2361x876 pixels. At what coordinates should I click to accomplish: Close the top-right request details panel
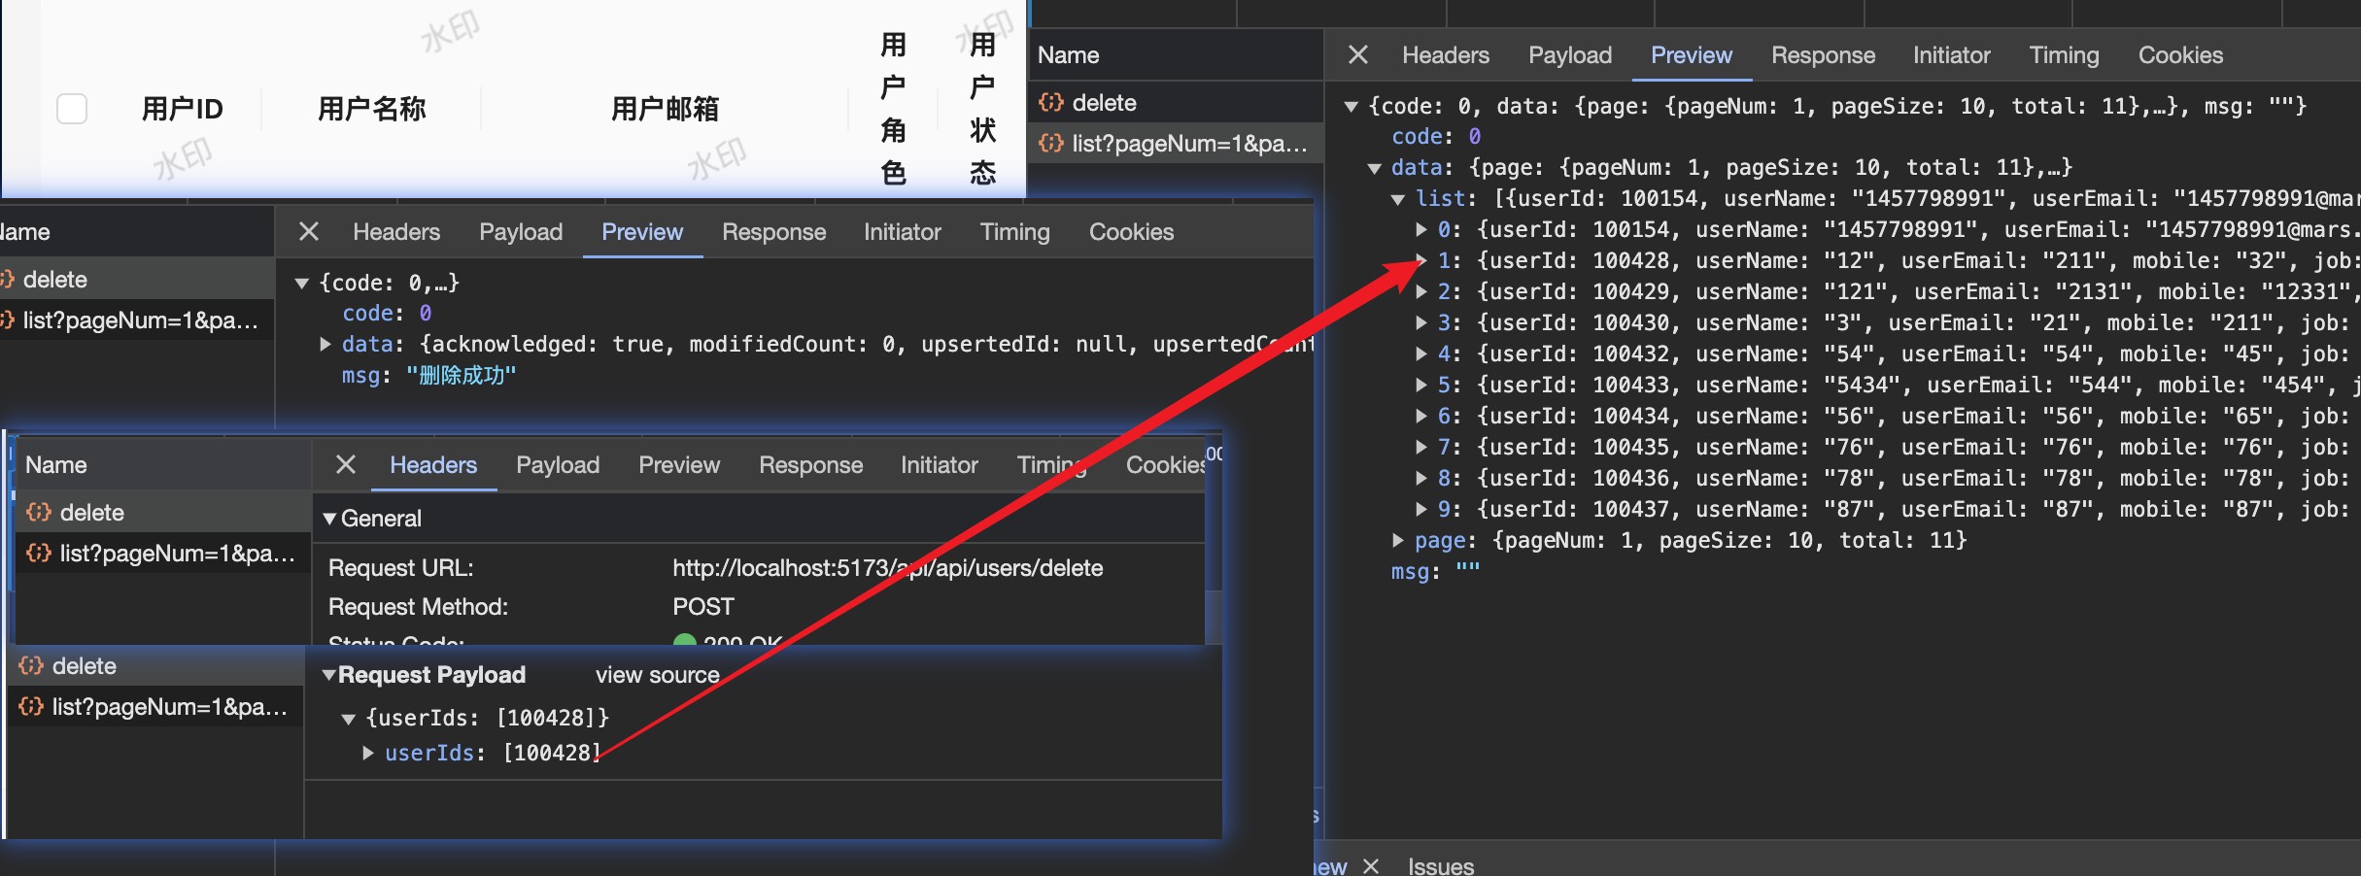click(x=1358, y=55)
